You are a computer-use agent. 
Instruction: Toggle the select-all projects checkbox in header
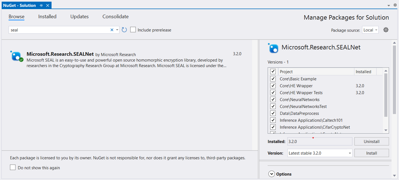tap(273, 72)
